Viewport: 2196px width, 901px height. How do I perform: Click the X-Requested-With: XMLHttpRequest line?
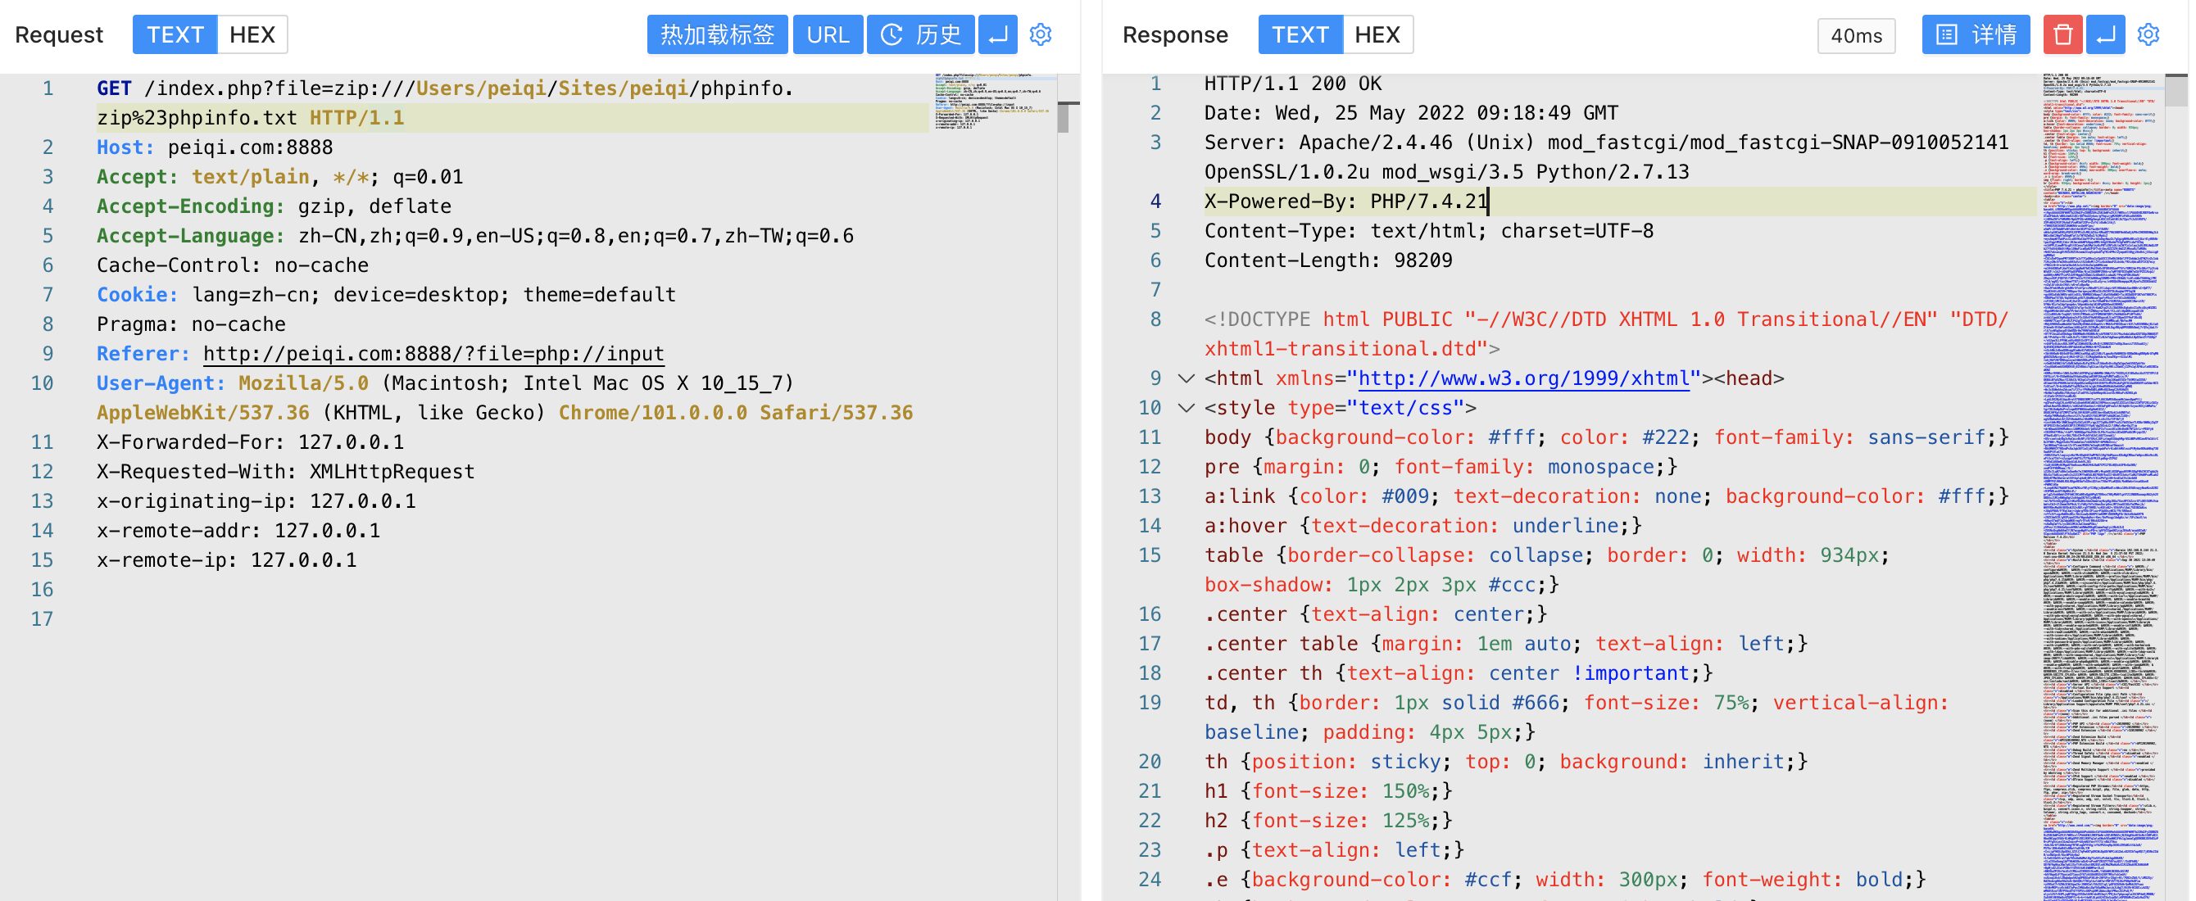pos(286,471)
